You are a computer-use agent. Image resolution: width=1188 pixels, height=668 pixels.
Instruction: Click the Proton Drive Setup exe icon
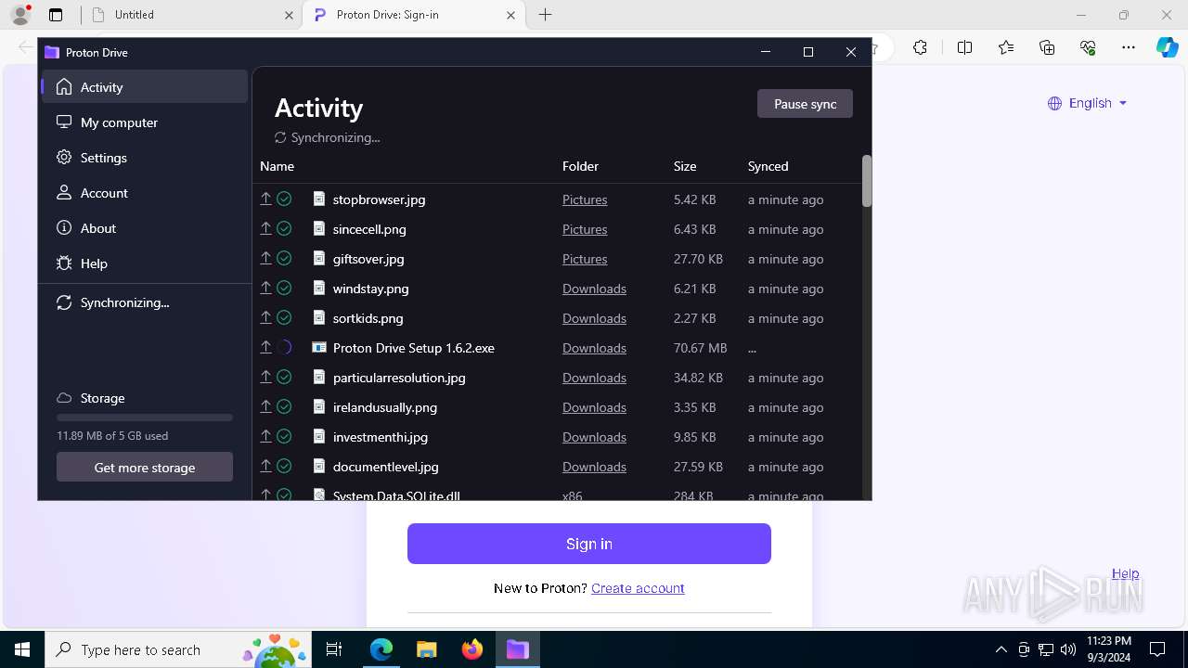coord(319,347)
